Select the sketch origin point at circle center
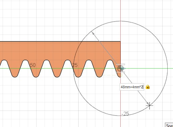The width and height of the screenshot is (173, 127). (120, 68)
